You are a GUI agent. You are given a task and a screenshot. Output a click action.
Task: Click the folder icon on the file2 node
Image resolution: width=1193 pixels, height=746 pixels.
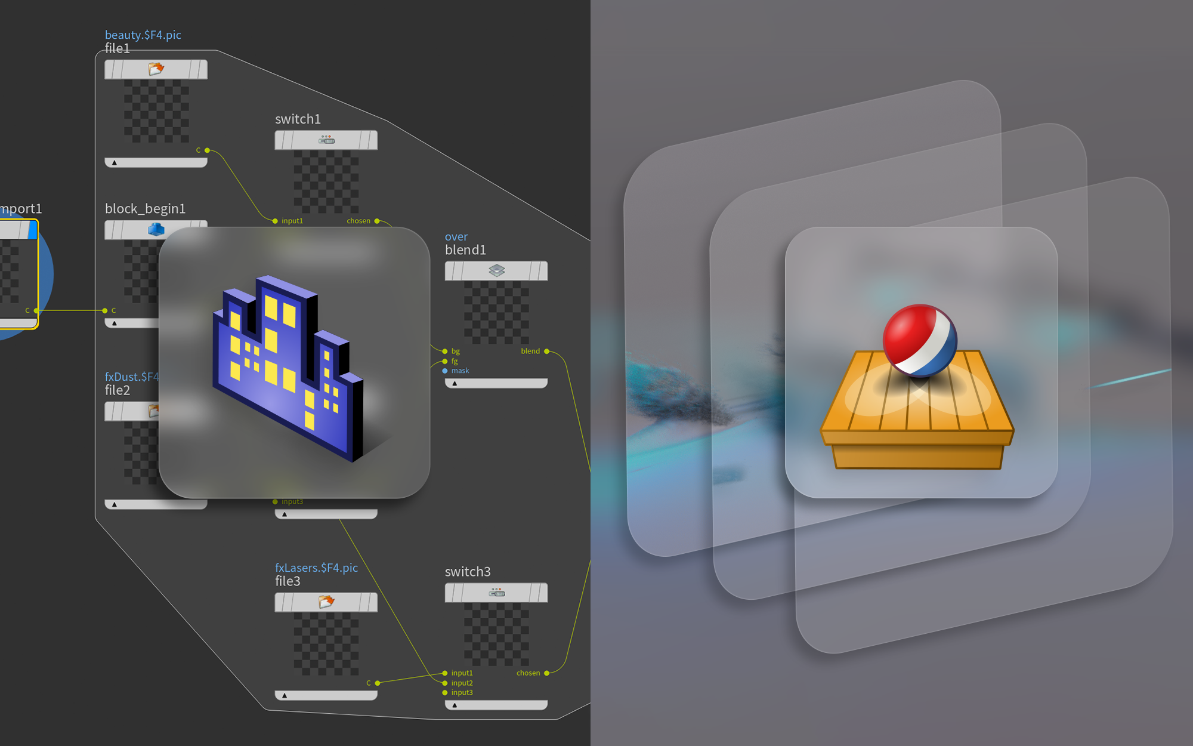pos(156,411)
